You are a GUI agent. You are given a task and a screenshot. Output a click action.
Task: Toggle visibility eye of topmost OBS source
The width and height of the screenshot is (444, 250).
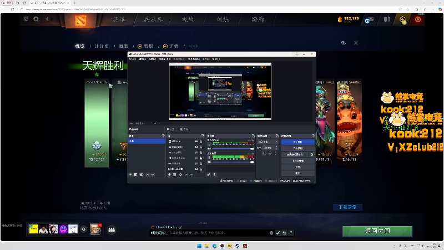[196, 141]
